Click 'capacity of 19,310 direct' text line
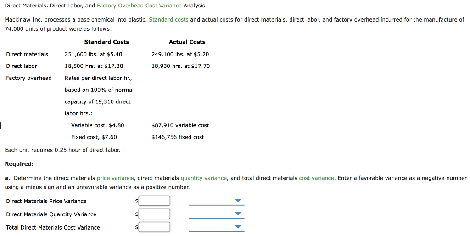The image size is (470, 236). 98,101
